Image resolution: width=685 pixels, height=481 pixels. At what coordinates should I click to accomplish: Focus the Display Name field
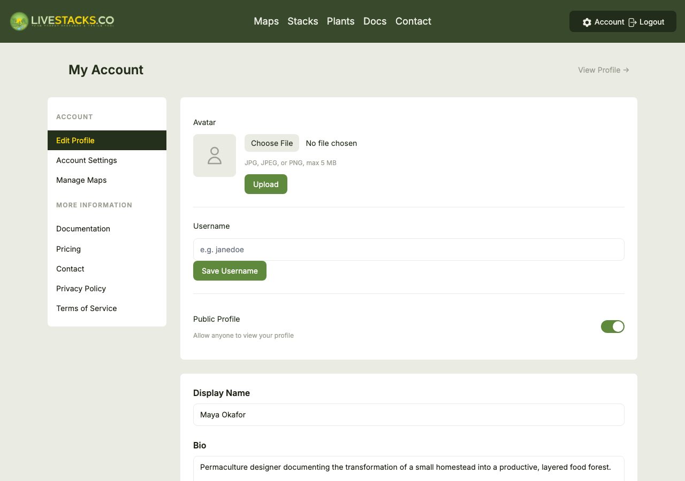409,415
